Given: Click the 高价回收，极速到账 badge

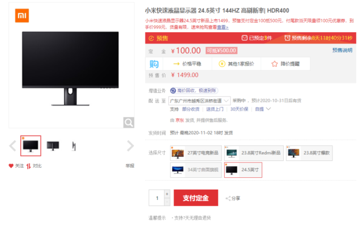Looking at the screenshot, I should (x=194, y=91).
